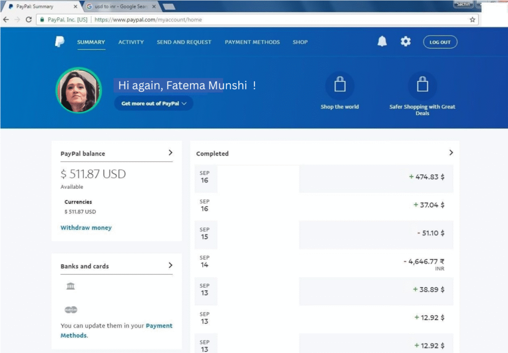Open the +37.04 $ transaction
Image resolution: width=508 pixels, height=353 pixels.
tap(324, 207)
